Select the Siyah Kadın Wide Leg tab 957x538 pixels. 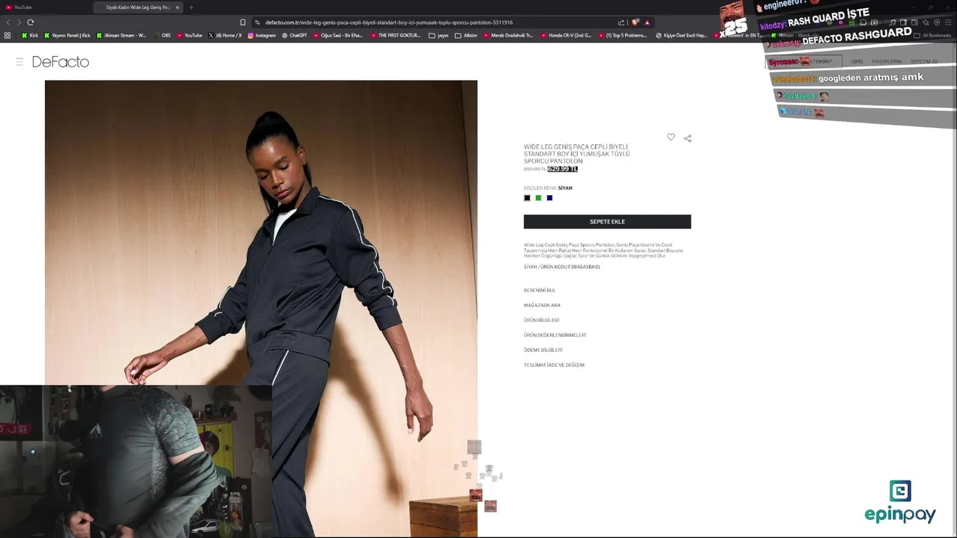click(138, 7)
